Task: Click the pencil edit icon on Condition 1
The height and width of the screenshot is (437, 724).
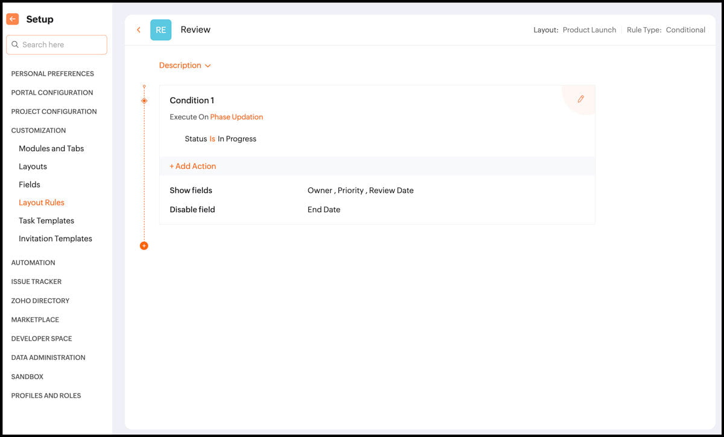Action: [580, 99]
